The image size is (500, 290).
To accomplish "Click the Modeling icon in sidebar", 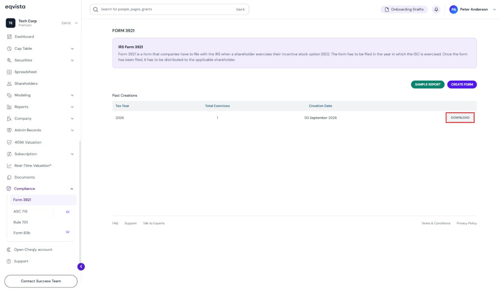I will pos(9,95).
